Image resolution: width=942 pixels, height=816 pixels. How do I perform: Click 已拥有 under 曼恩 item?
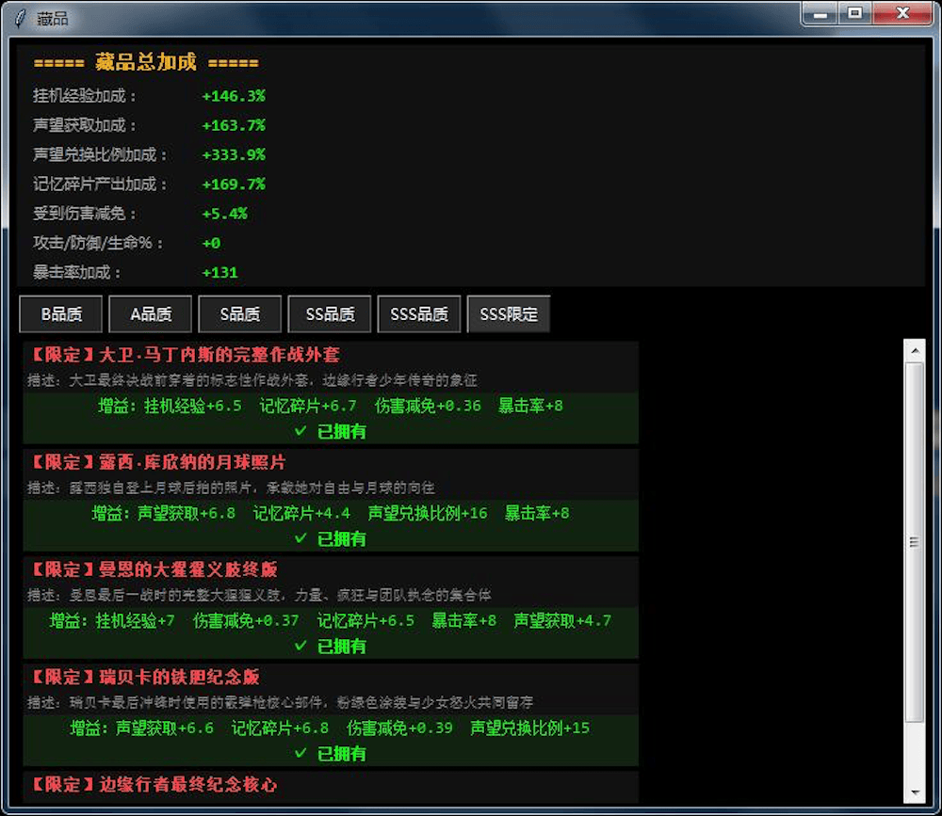point(331,647)
